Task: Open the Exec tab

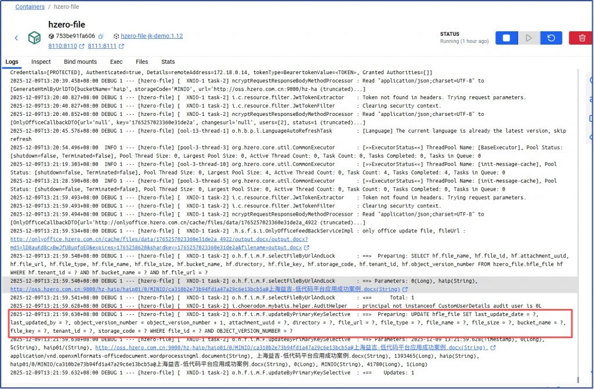Action: (x=116, y=61)
